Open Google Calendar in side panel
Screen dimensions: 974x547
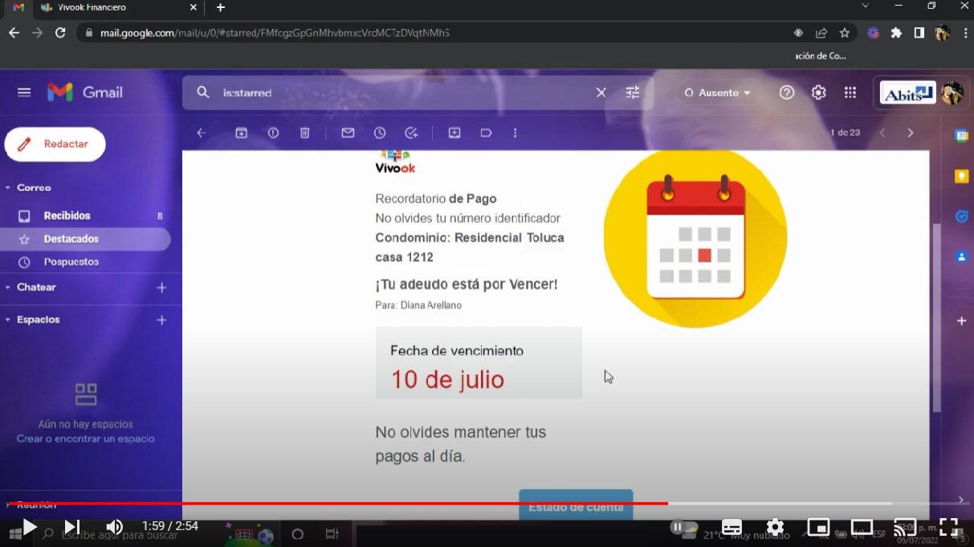coord(961,136)
